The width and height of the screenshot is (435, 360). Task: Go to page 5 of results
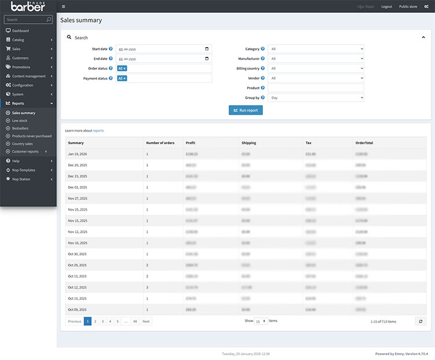pyautogui.click(x=118, y=322)
